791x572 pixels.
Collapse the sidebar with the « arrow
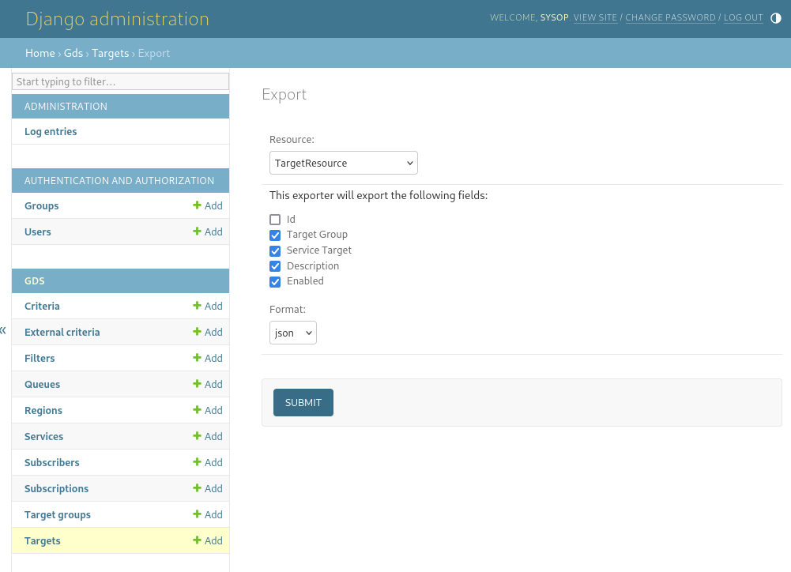tap(3, 330)
